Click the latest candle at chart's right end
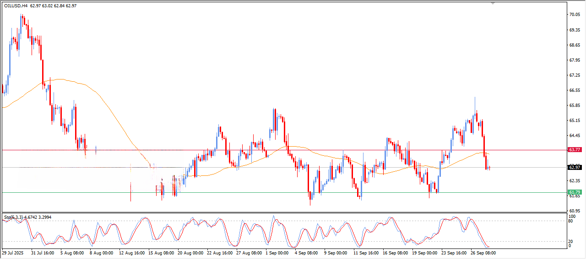The image size is (586, 259). pyautogui.click(x=489, y=168)
